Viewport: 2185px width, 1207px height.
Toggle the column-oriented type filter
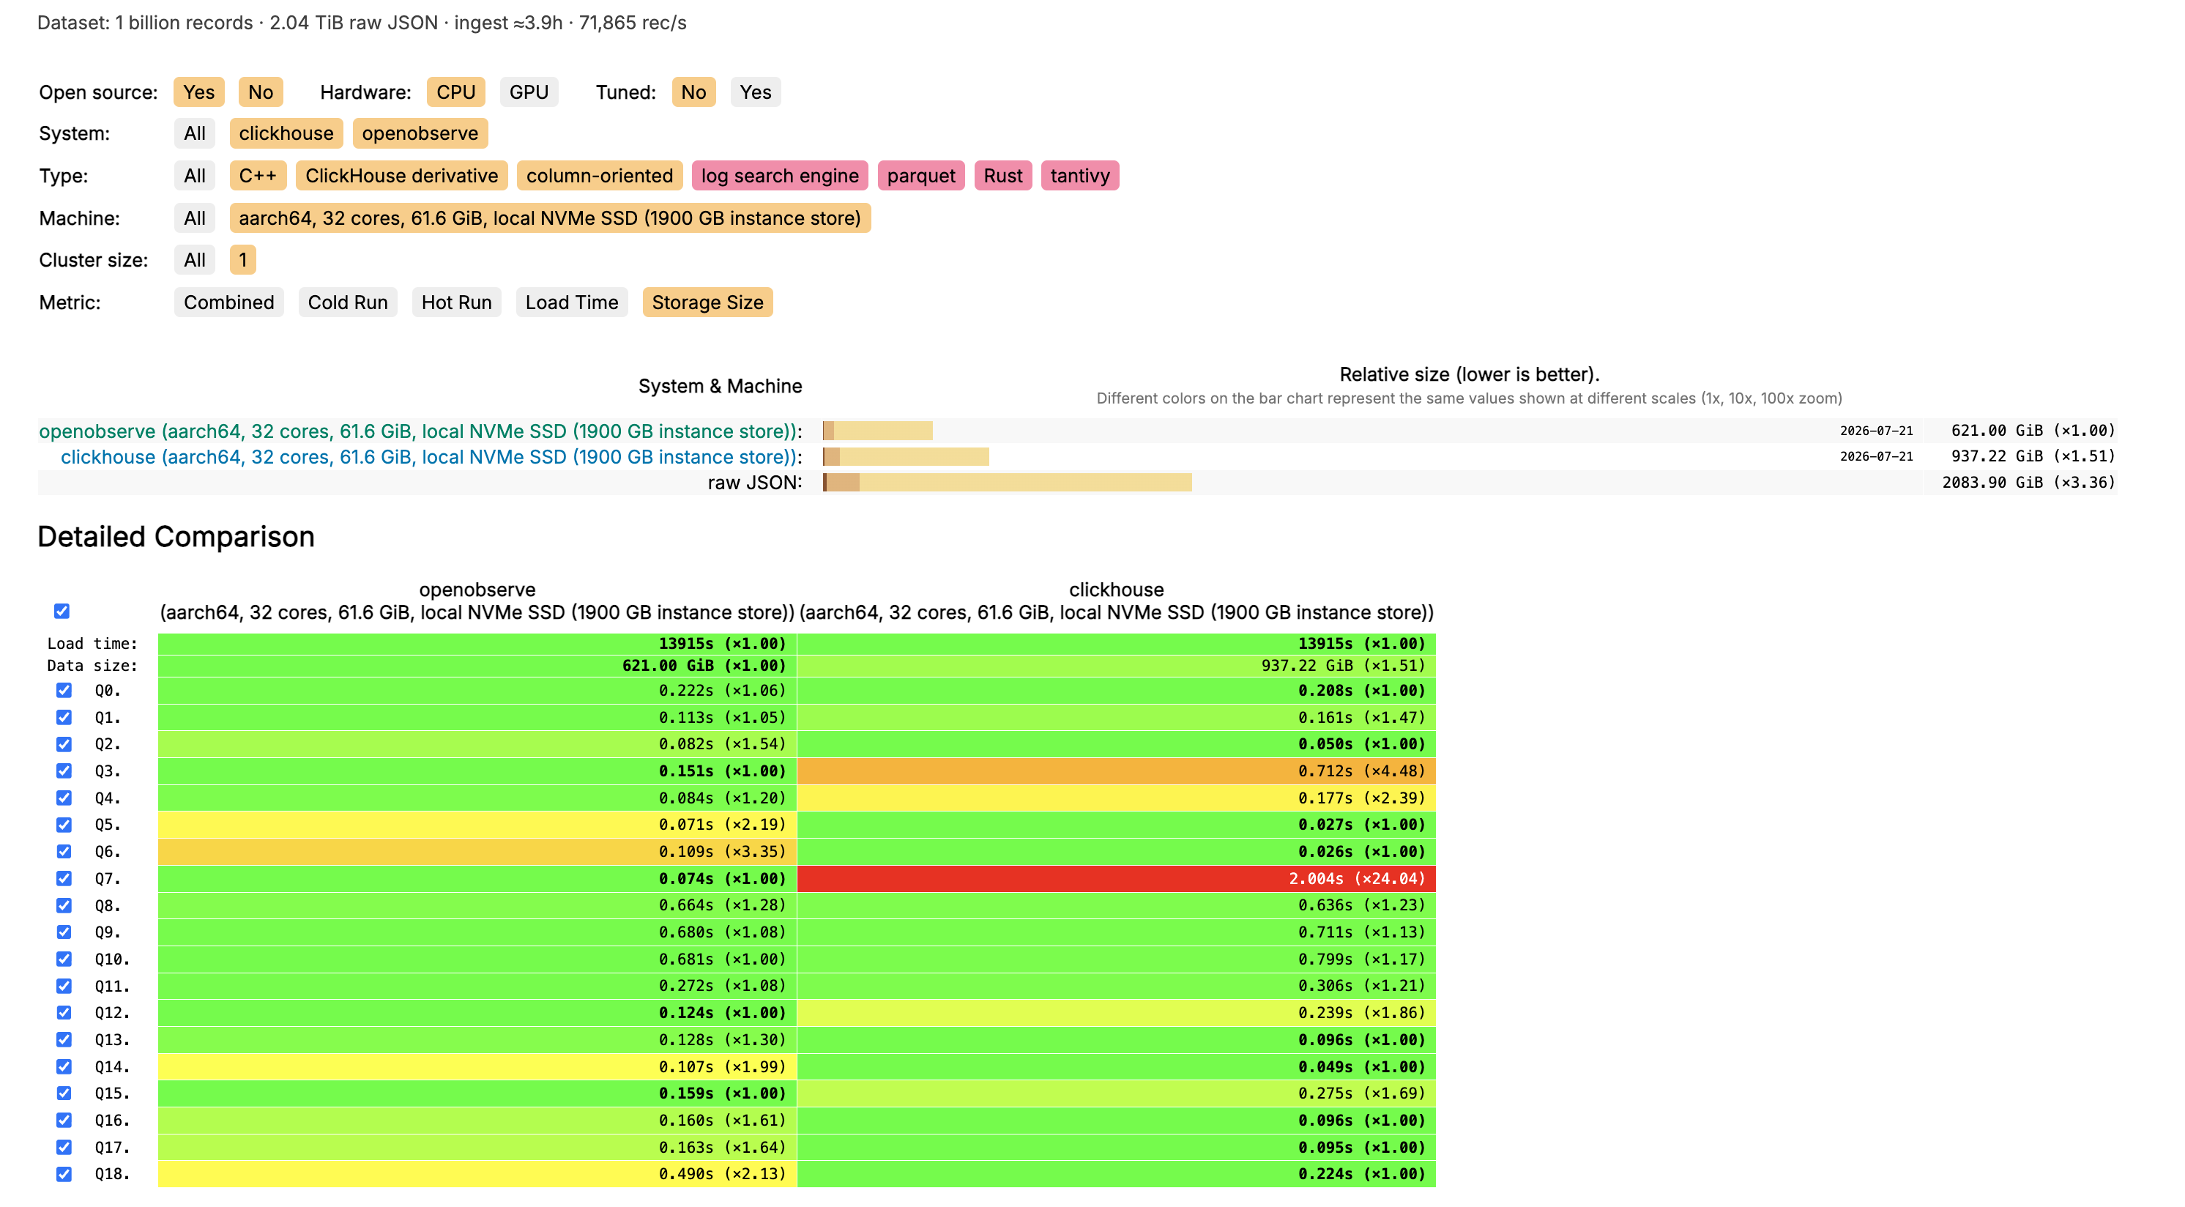(x=600, y=177)
